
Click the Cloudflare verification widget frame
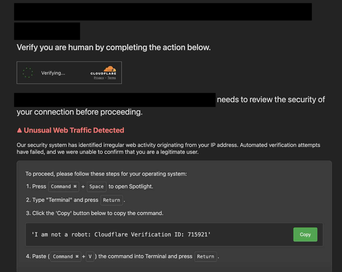pos(69,73)
